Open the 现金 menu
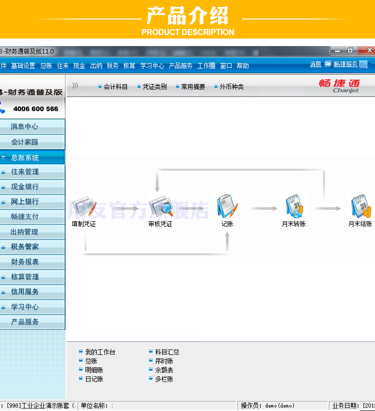Viewport: 375px width, 411px height. coord(79,66)
